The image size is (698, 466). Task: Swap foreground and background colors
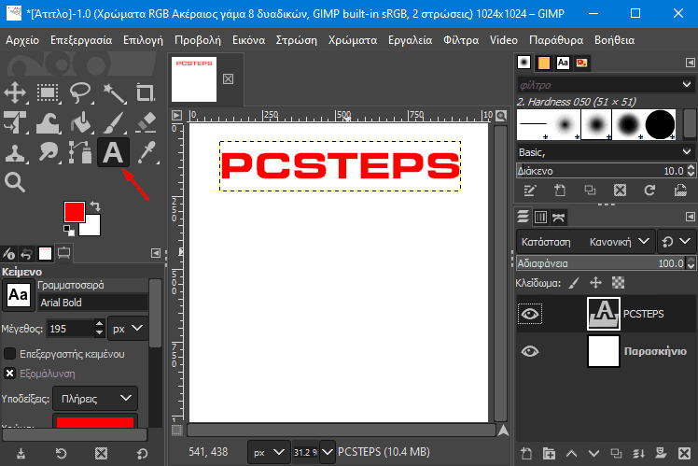click(95, 205)
